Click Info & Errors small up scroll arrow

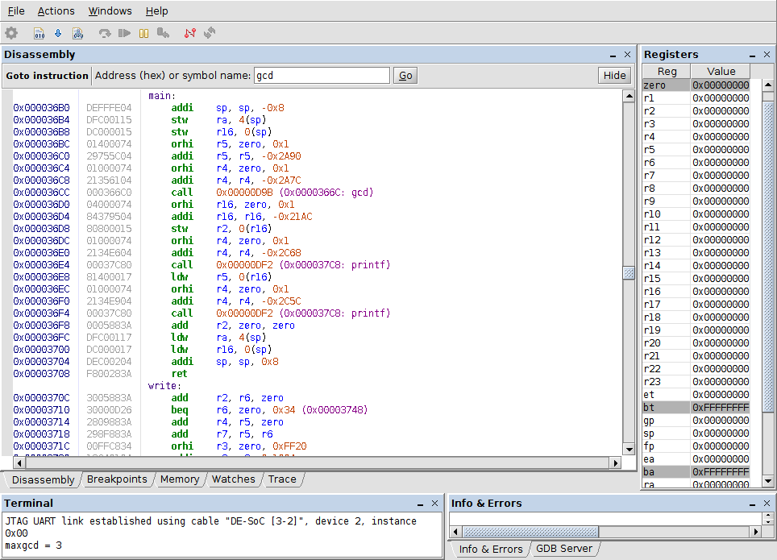point(768,516)
